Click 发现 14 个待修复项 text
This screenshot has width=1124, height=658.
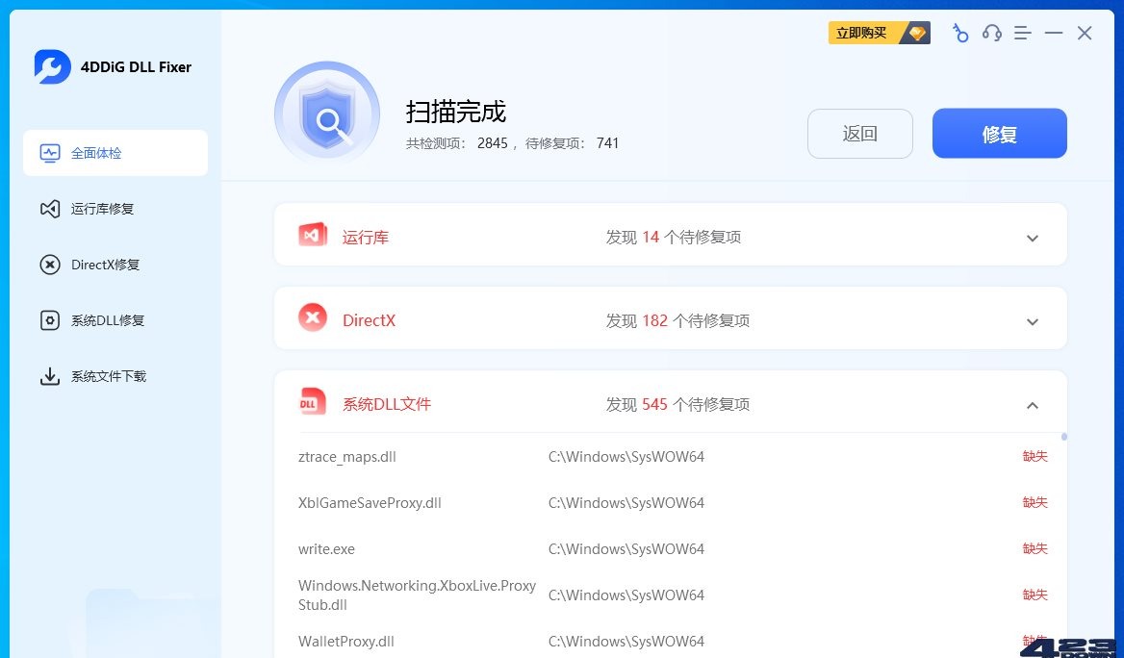pos(673,238)
